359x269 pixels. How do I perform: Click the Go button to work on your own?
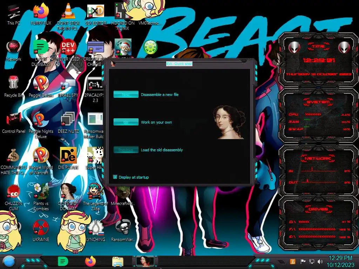pyautogui.click(x=126, y=122)
